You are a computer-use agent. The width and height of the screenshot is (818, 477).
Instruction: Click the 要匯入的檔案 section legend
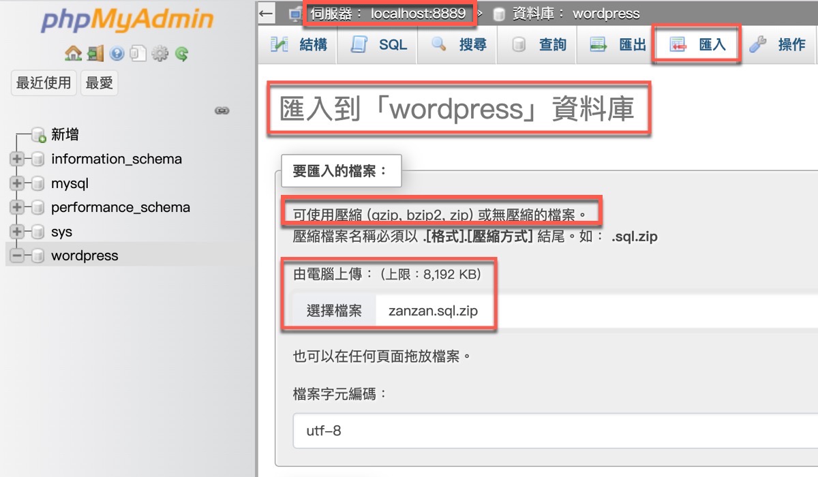tap(341, 171)
